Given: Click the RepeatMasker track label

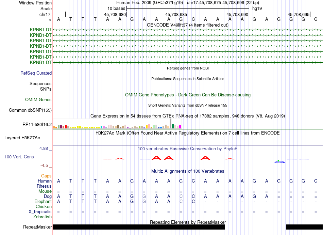Looking at the screenshot, I should 37,227.
